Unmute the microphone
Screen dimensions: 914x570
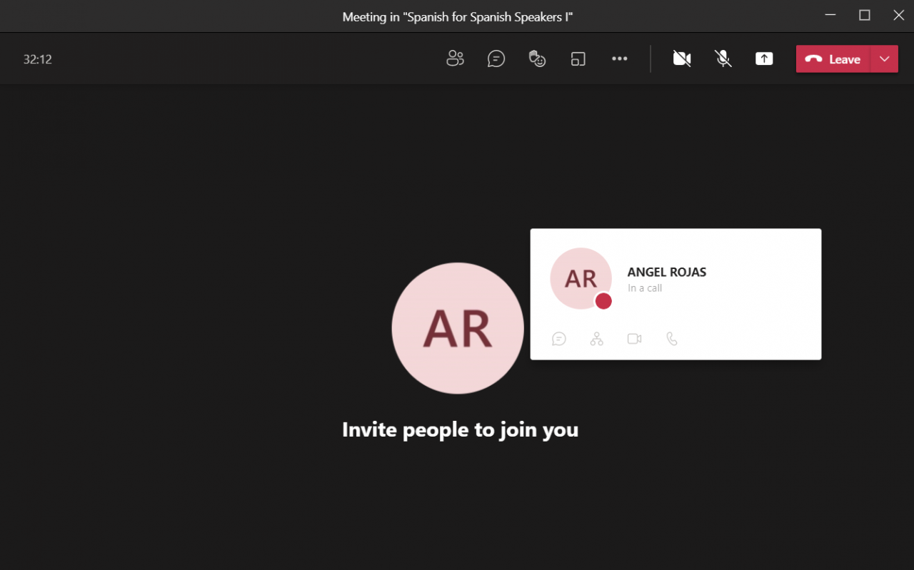tap(723, 59)
